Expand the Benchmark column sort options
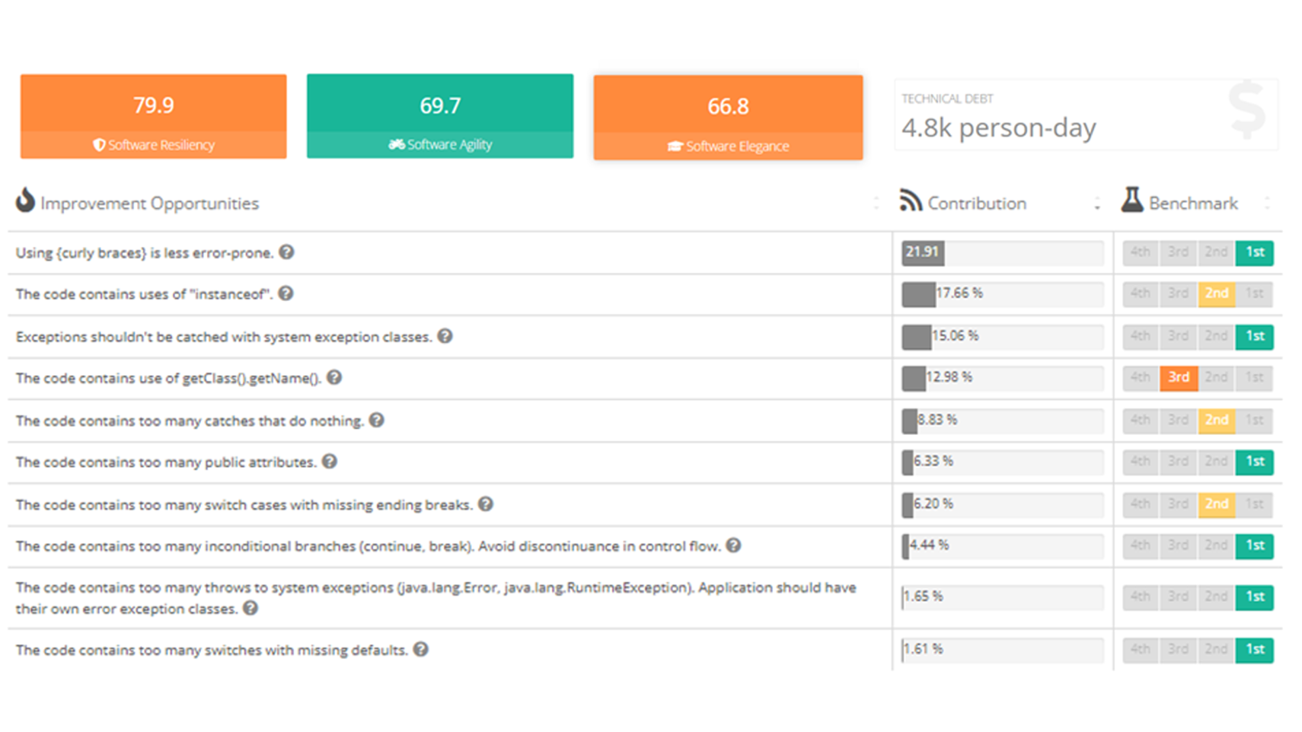1302x732 pixels. (x=1270, y=202)
